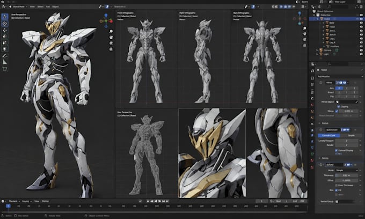This screenshot has height=219, width=365.
Task: Open the editor type selector in viewport header
Action: click(x=4, y=7)
